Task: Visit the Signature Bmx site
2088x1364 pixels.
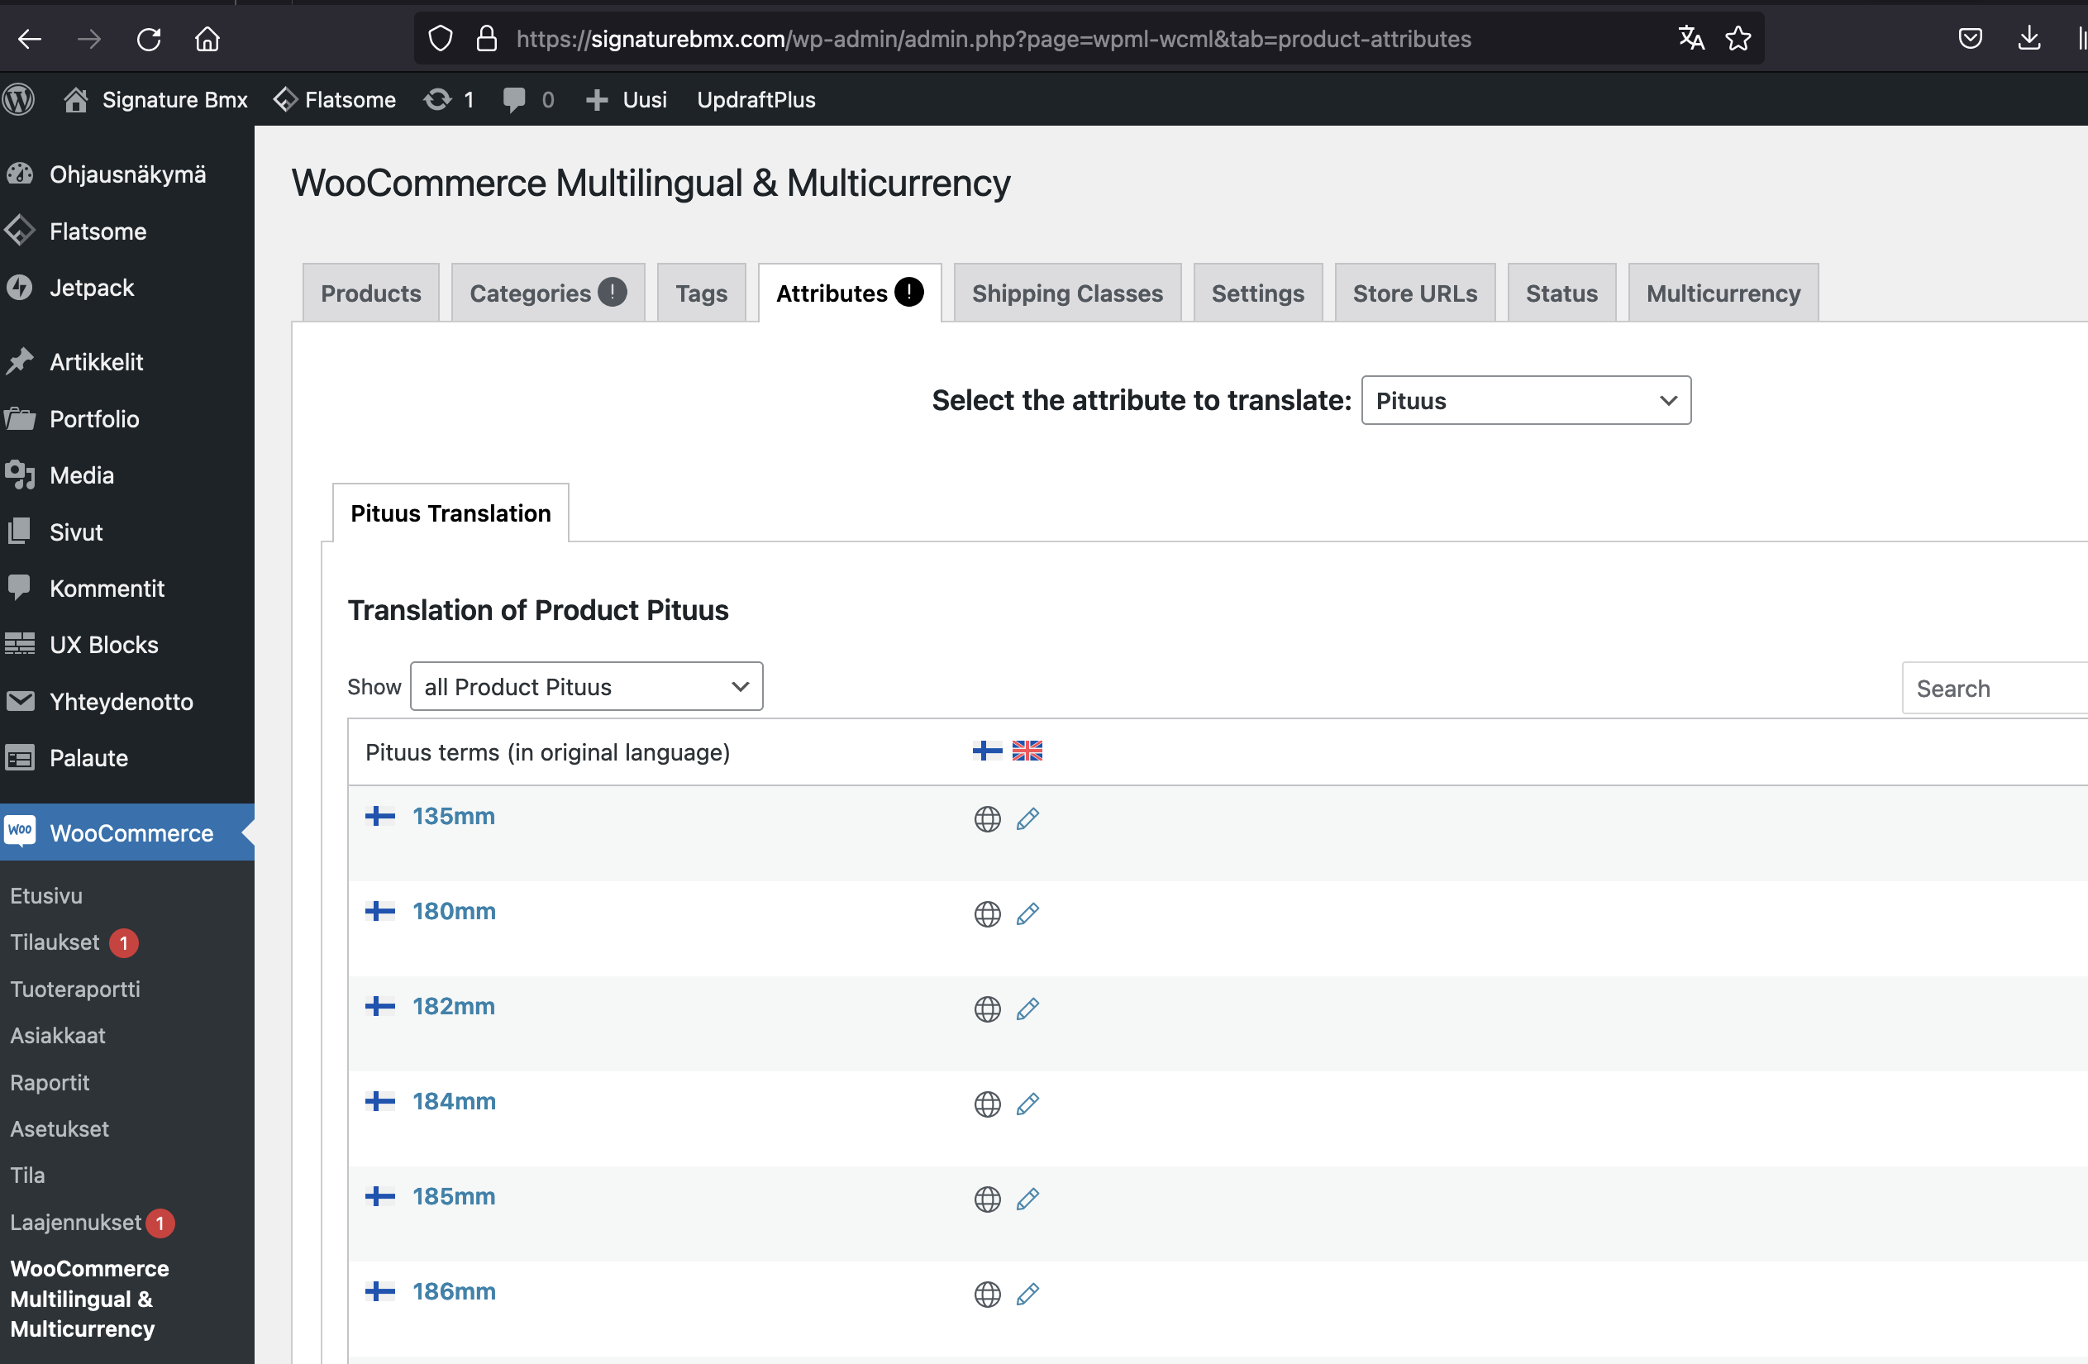Action: coord(156,99)
